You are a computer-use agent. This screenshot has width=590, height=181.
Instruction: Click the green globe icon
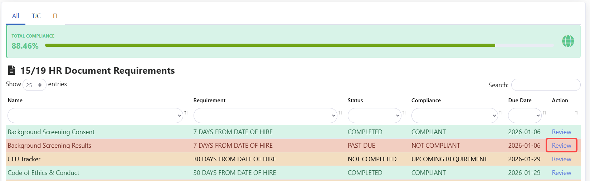click(x=568, y=41)
